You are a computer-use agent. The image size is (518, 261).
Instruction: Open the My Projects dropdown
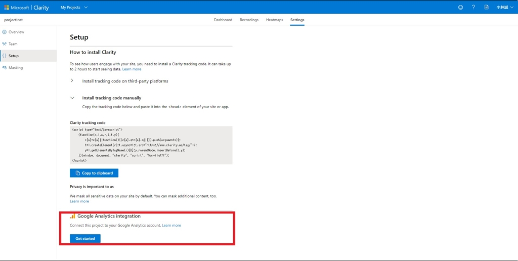(74, 7)
